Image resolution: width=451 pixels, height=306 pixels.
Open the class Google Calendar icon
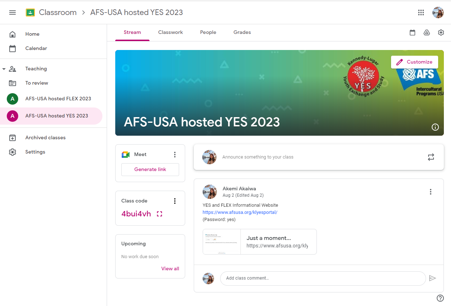tap(412, 32)
